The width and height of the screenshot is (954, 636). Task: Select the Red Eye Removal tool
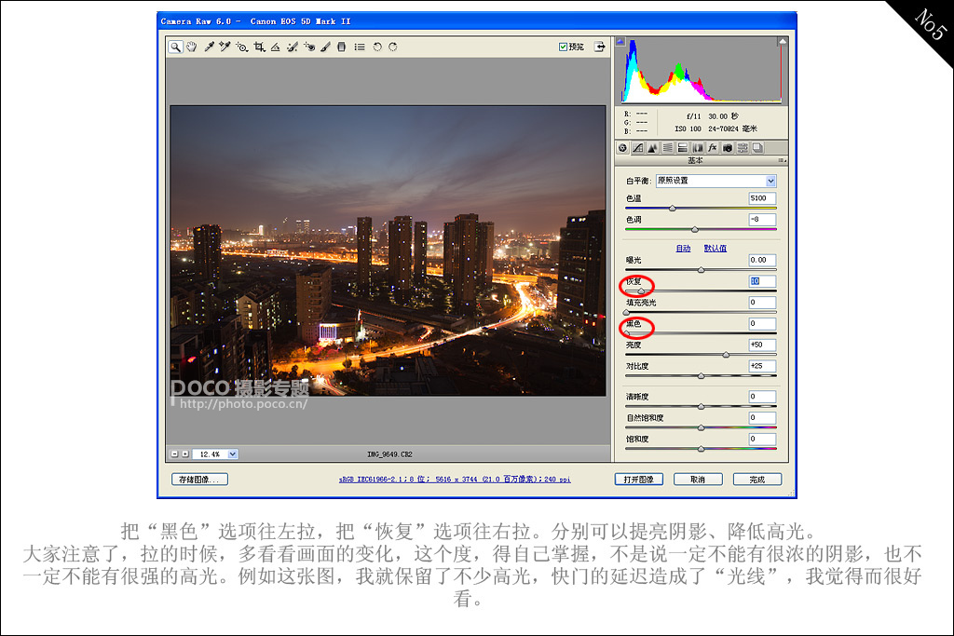(x=309, y=47)
